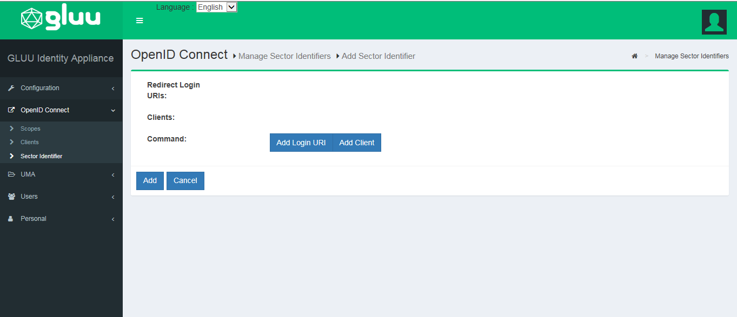
Task: Expand the Users menu chevron
Action: [113, 197]
